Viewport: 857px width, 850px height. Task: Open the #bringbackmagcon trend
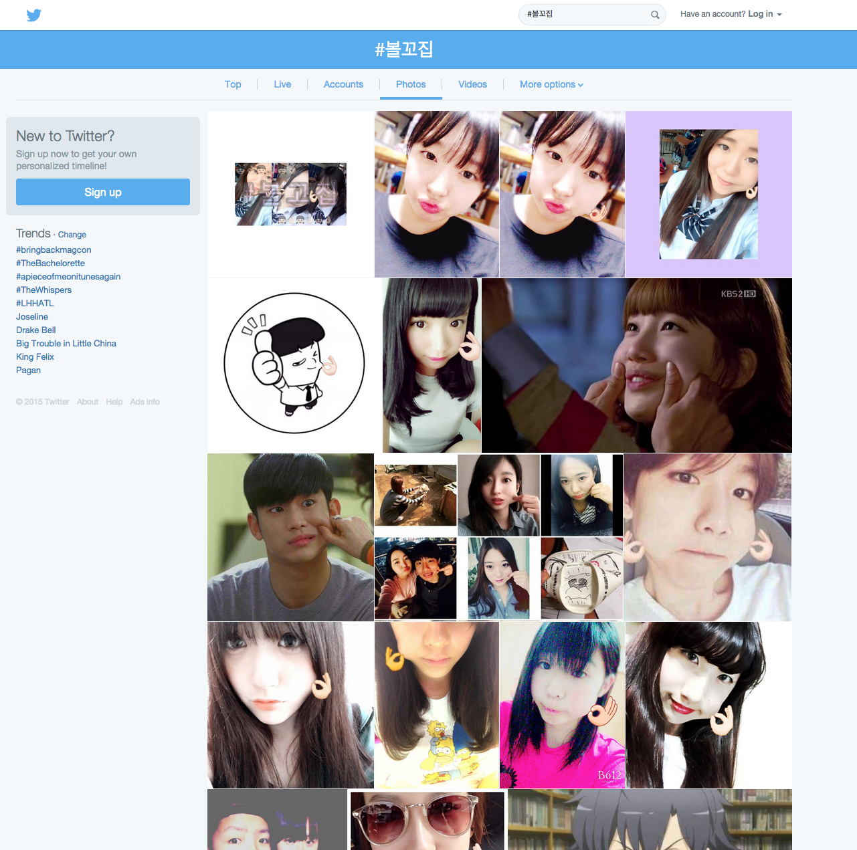54,250
